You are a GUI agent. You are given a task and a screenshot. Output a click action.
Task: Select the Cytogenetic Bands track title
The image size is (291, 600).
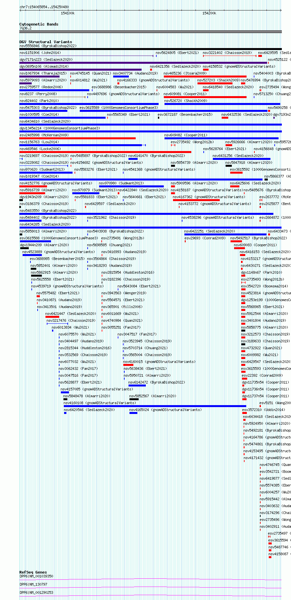pos(39,24)
